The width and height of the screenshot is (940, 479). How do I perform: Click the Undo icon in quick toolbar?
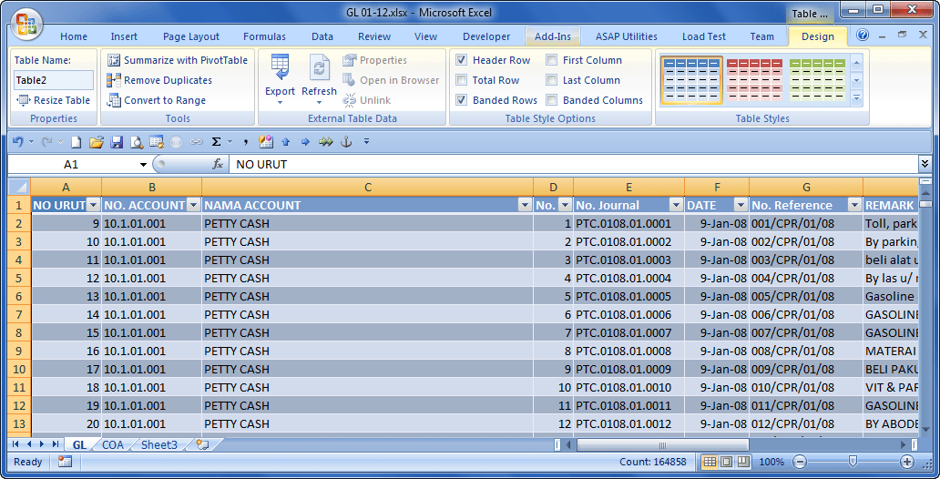[x=18, y=142]
